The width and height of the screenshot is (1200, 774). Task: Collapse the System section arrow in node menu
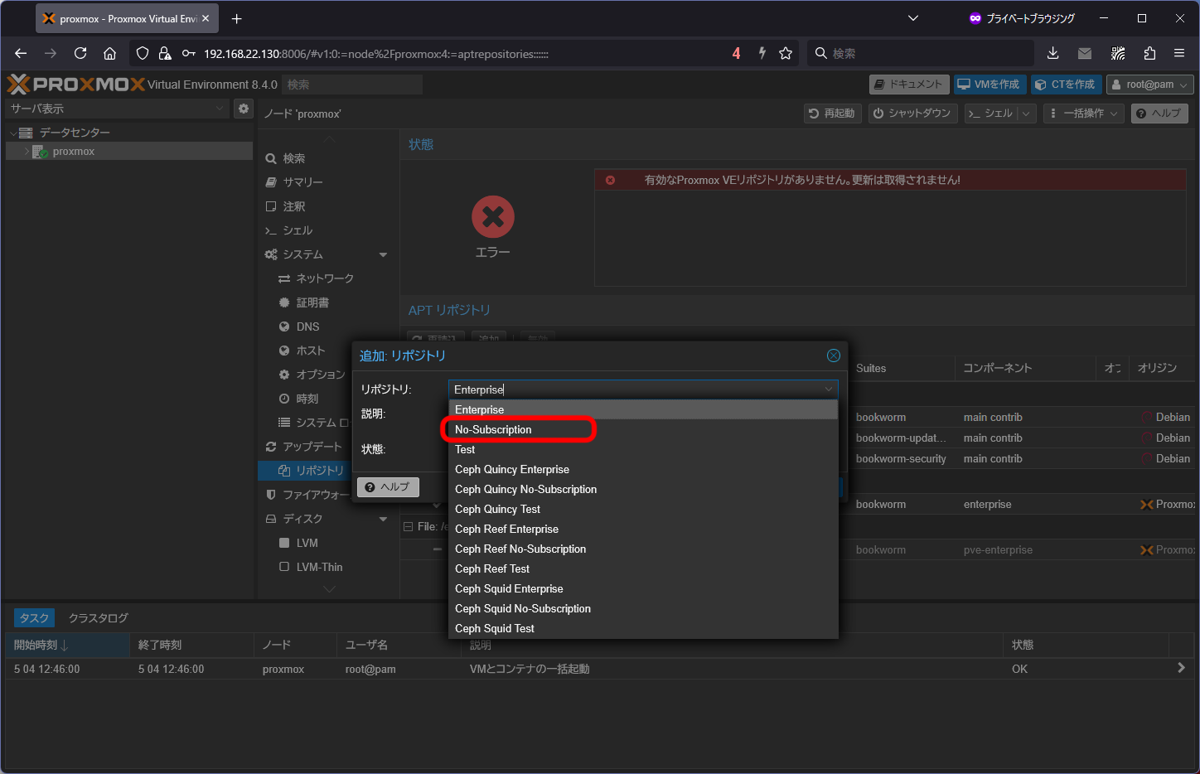pos(383,254)
